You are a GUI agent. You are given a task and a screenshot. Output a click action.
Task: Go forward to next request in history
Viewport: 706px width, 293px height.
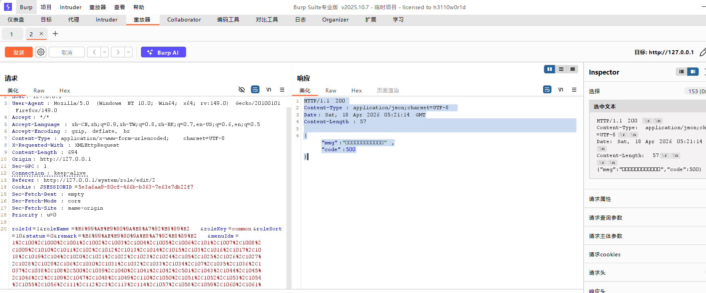click(x=118, y=52)
